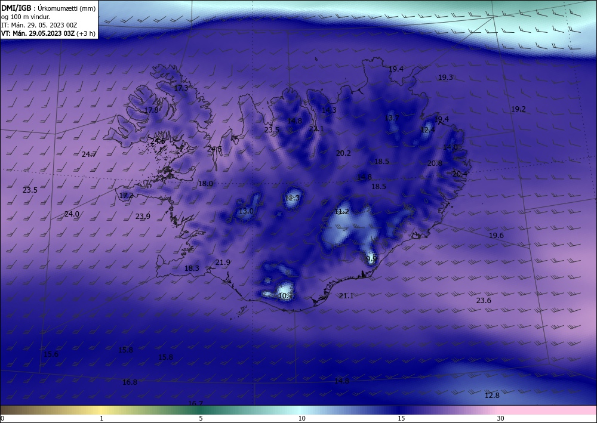The image size is (597, 423).
Task: Click the map value 20.4 on the east coast
Action: tap(460, 174)
